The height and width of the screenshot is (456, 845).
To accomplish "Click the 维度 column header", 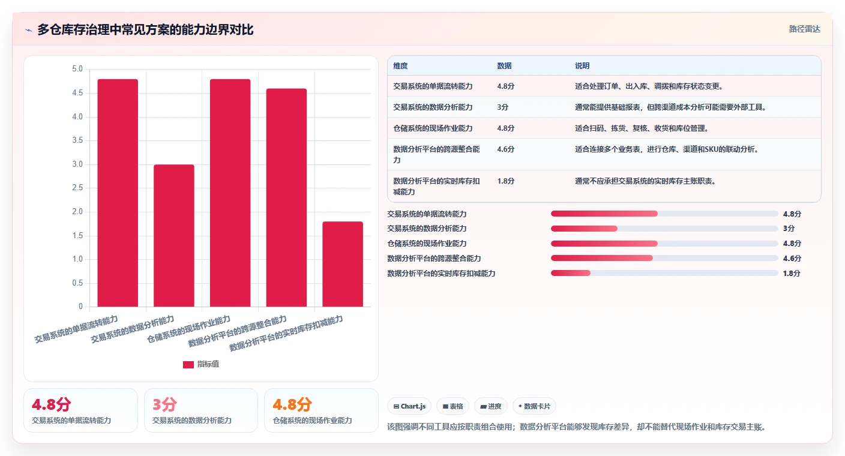I will 400,66.
